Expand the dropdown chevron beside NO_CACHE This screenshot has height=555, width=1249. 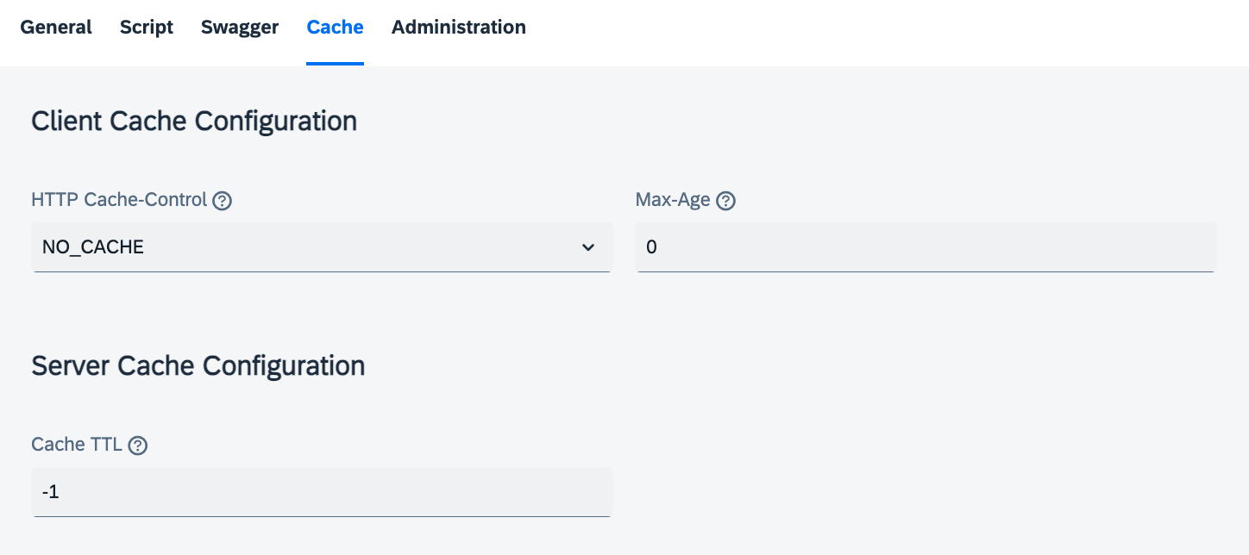coord(588,248)
